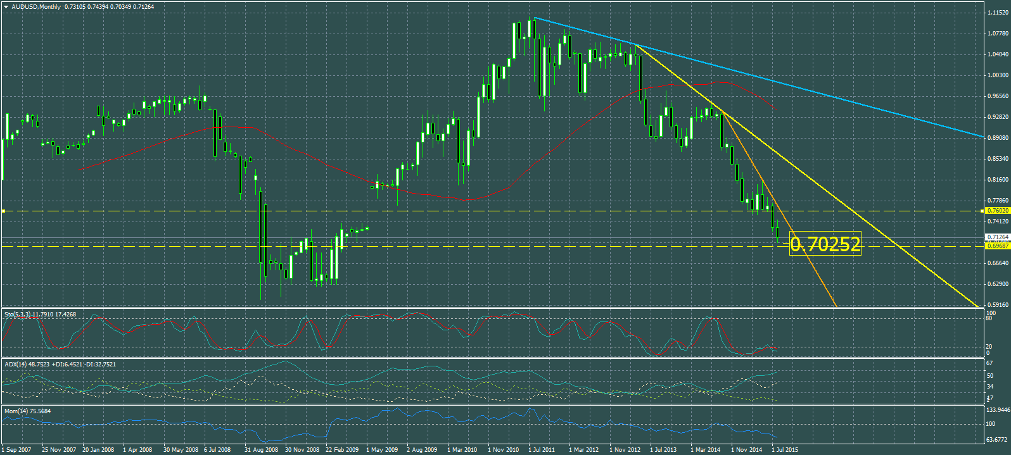Click the AUDUSD,Monthly chart title
The width and height of the screenshot is (1011, 455).
tap(37, 7)
